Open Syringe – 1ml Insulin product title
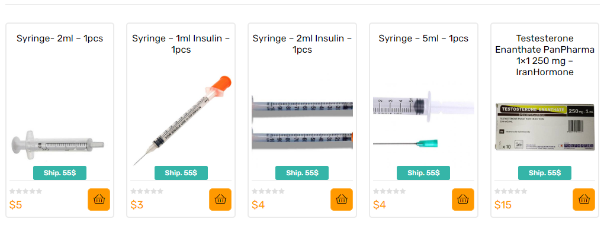This screenshot has height=225, width=604. pos(181,44)
